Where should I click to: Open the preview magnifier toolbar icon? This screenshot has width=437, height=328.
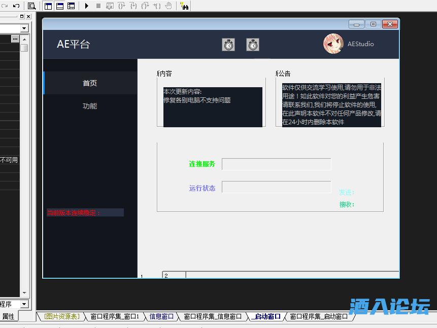(31, 6)
